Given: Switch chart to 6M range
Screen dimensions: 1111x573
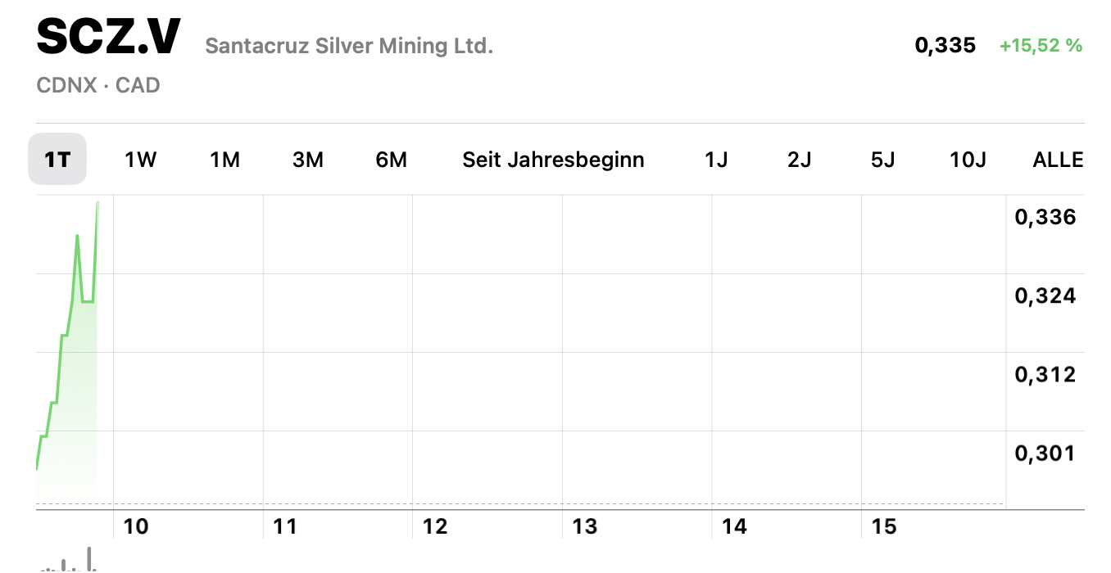Looking at the screenshot, I should pyautogui.click(x=392, y=159).
